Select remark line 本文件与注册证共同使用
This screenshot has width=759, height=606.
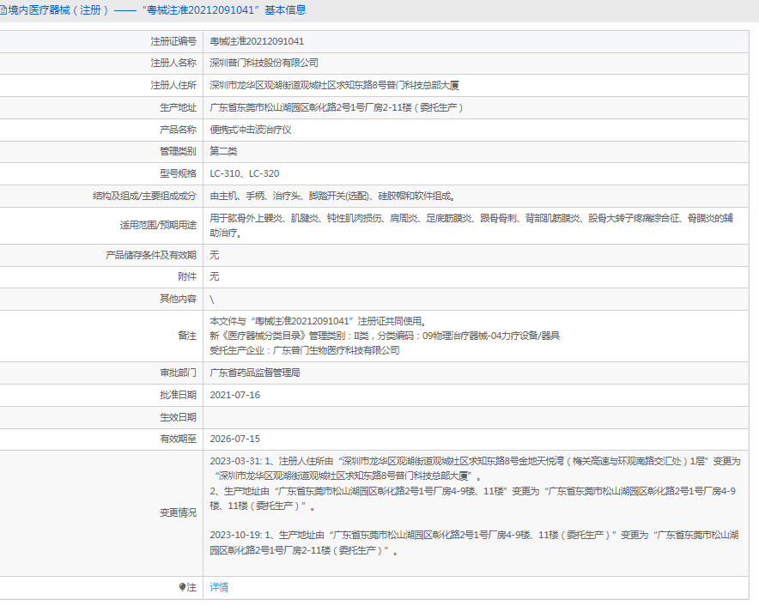coord(319,321)
